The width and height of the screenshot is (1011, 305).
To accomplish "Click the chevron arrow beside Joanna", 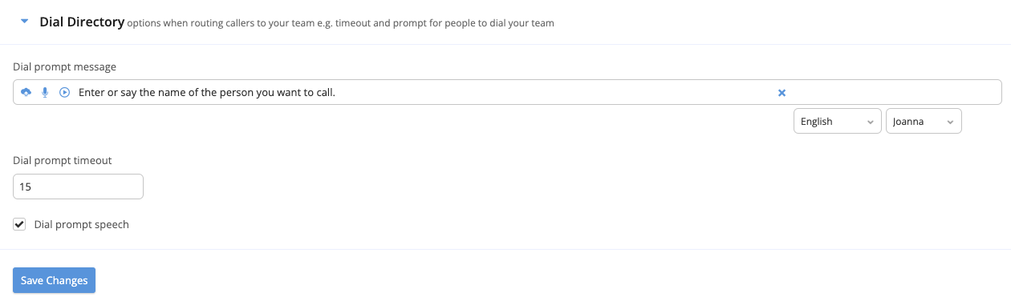I will pos(950,122).
